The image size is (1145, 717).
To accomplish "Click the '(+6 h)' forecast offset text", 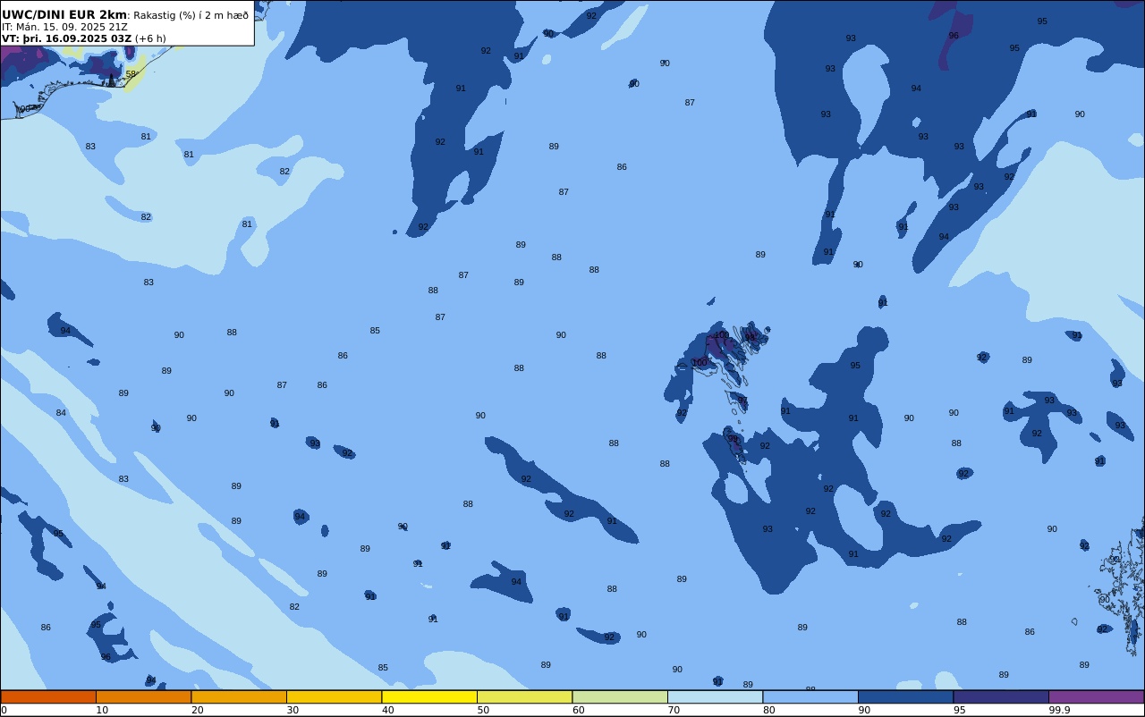I will (x=150, y=38).
